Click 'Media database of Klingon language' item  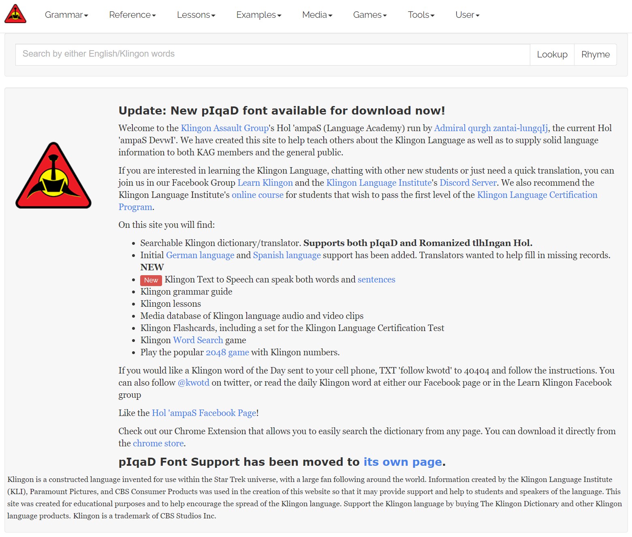[252, 316]
